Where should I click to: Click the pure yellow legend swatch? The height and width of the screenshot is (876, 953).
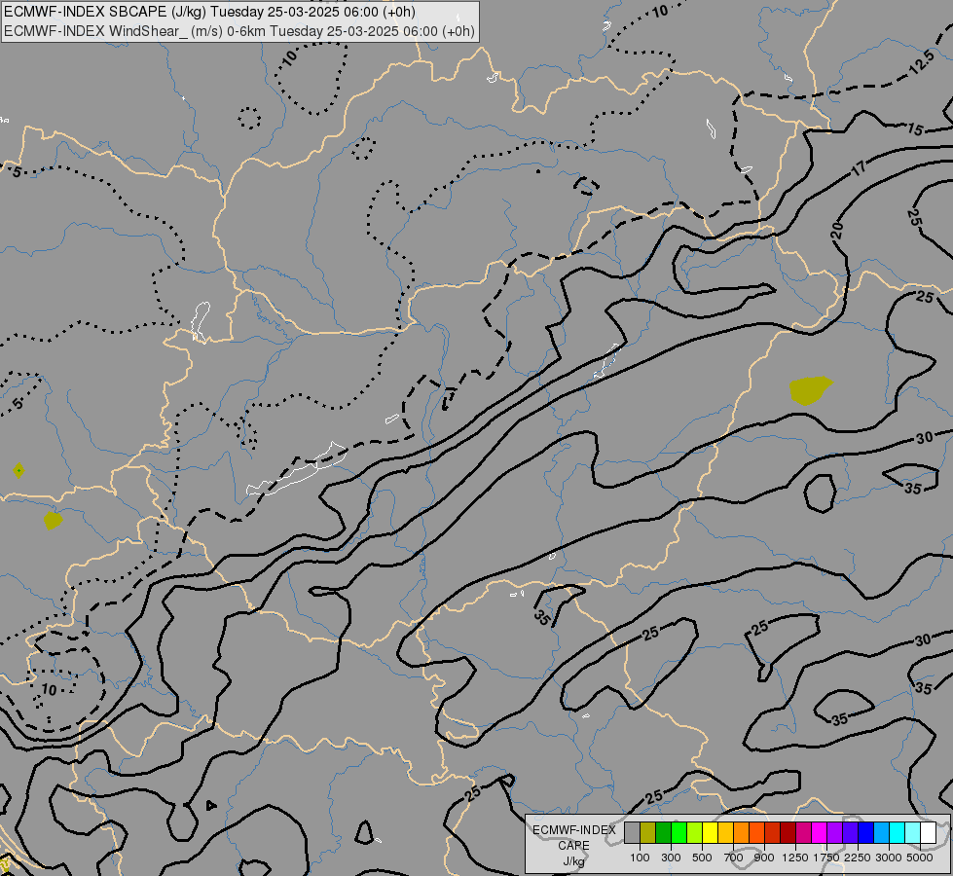tap(711, 833)
